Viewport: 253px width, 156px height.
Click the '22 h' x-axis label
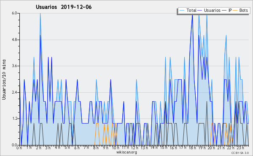click(x=230, y=148)
